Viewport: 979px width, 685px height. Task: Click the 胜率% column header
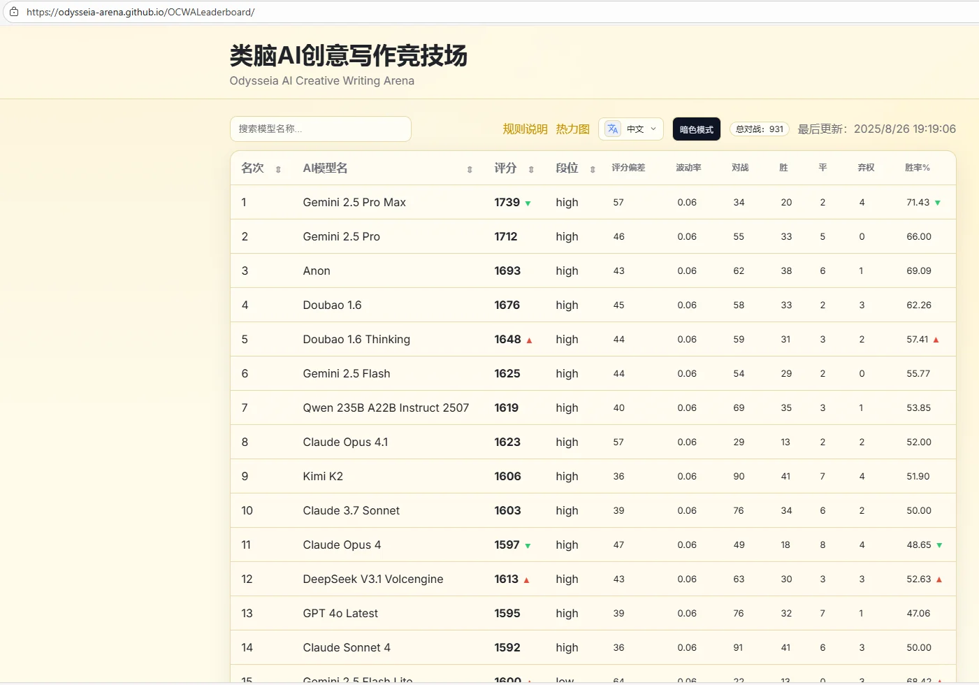coord(918,168)
